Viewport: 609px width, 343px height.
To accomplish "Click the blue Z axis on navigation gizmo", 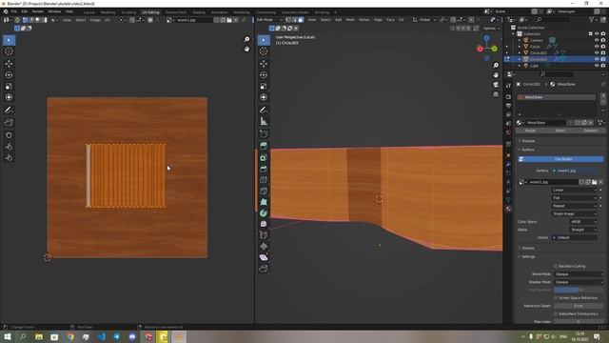I will (486, 38).
